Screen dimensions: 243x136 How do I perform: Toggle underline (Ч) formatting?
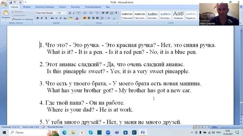(x=46, y=18)
